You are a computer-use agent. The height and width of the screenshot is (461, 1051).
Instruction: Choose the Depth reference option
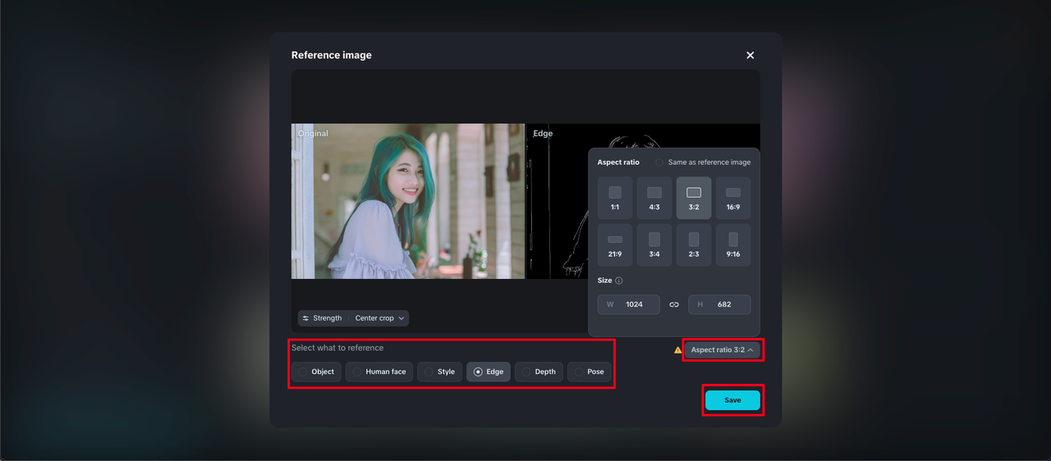click(x=539, y=372)
